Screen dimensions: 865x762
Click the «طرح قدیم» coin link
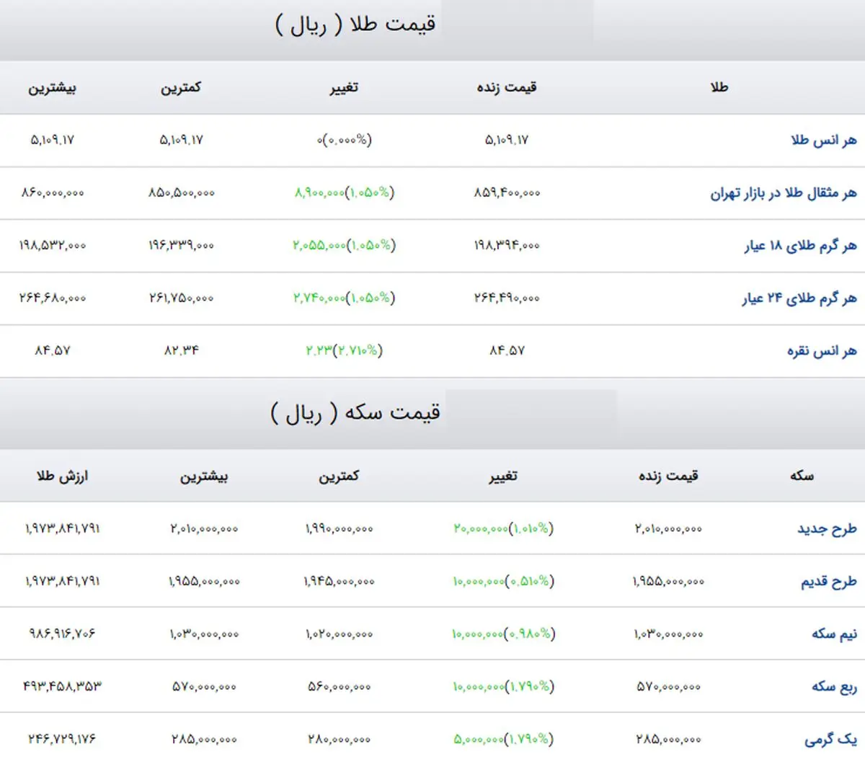click(829, 581)
